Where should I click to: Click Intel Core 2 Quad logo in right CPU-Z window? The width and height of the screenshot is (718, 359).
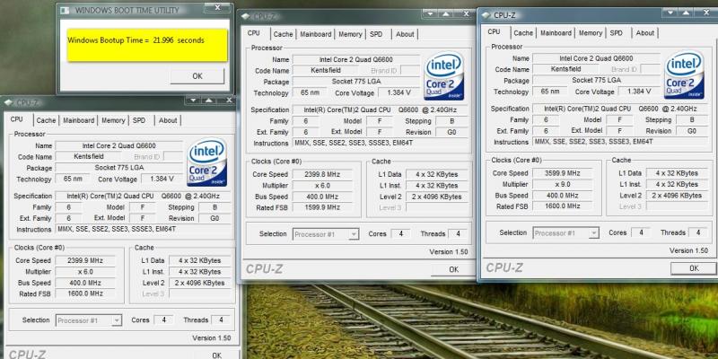[x=684, y=74]
